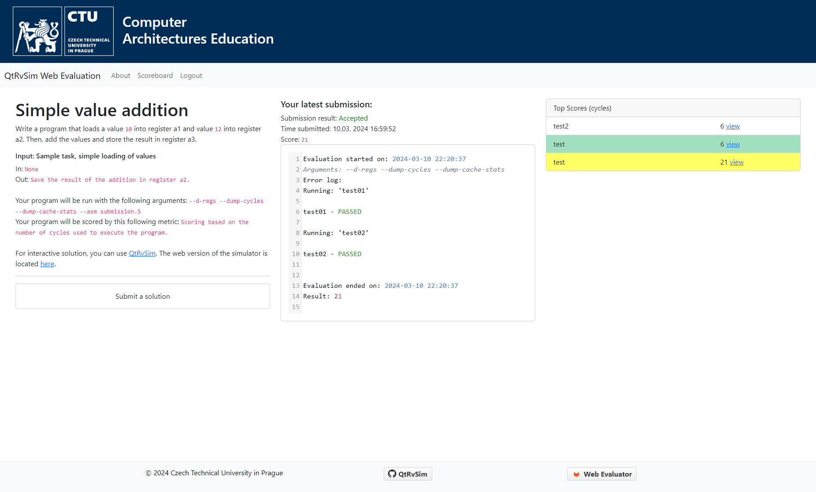The image size is (816, 492).
Task: Click the 'Your latest submission:' heading
Action: coord(326,104)
